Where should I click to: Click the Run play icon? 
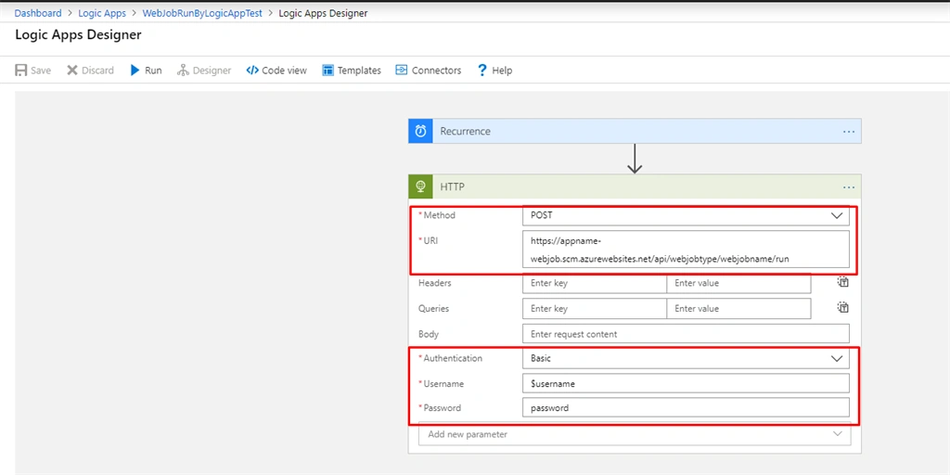pyautogui.click(x=135, y=71)
